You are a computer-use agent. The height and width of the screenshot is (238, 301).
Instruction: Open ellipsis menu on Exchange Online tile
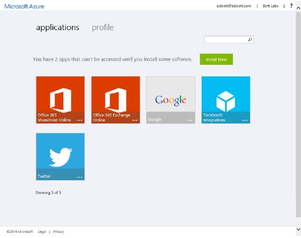135,120
